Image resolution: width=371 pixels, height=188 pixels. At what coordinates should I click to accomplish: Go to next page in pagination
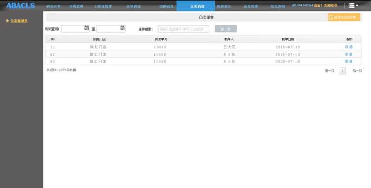357,71
